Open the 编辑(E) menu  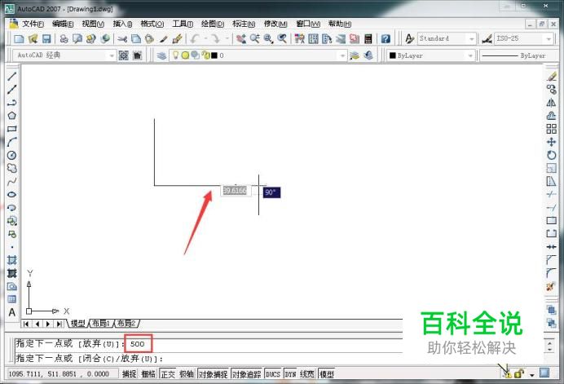point(63,24)
